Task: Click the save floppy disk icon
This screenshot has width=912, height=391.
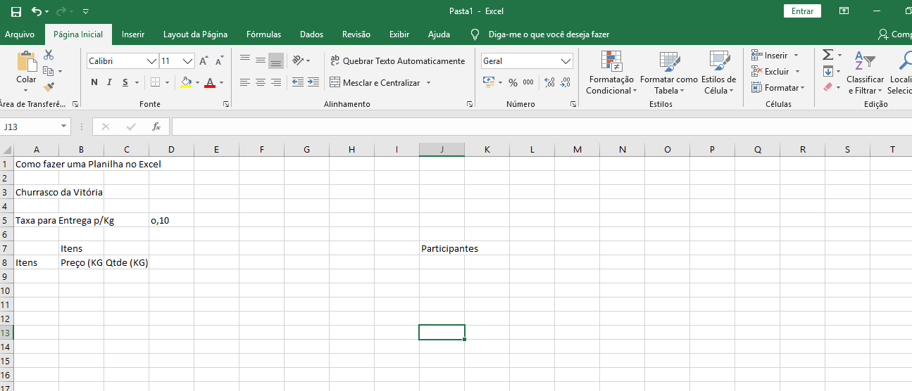Action: [15, 11]
